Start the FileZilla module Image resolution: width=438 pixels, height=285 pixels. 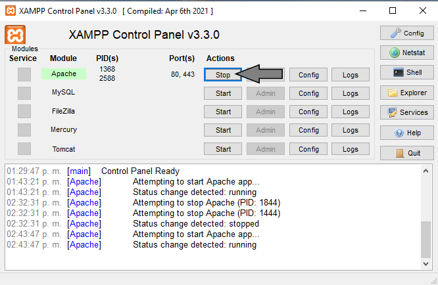click(x=223, y=112)
